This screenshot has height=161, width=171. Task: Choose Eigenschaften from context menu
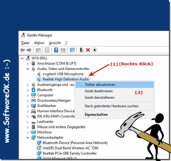(114, 115)
